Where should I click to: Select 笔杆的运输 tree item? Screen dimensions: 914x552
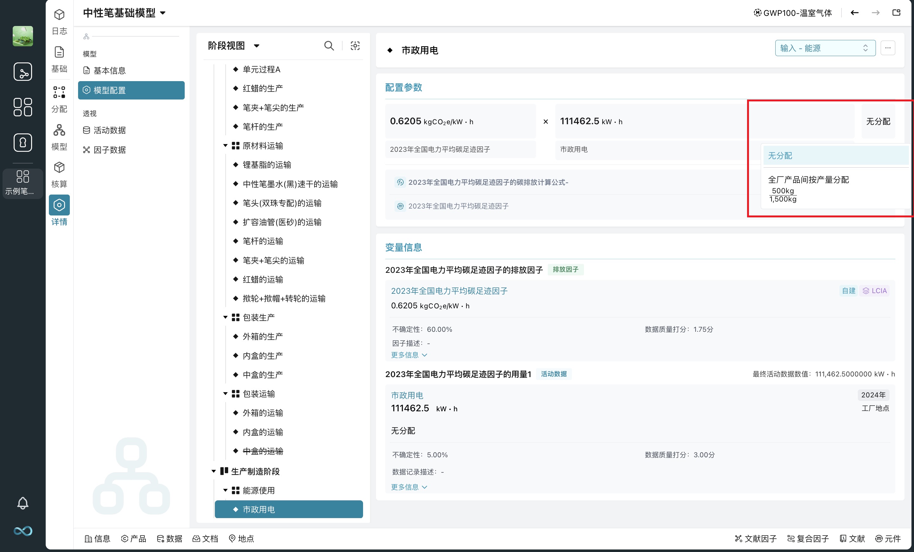point(263,241)
